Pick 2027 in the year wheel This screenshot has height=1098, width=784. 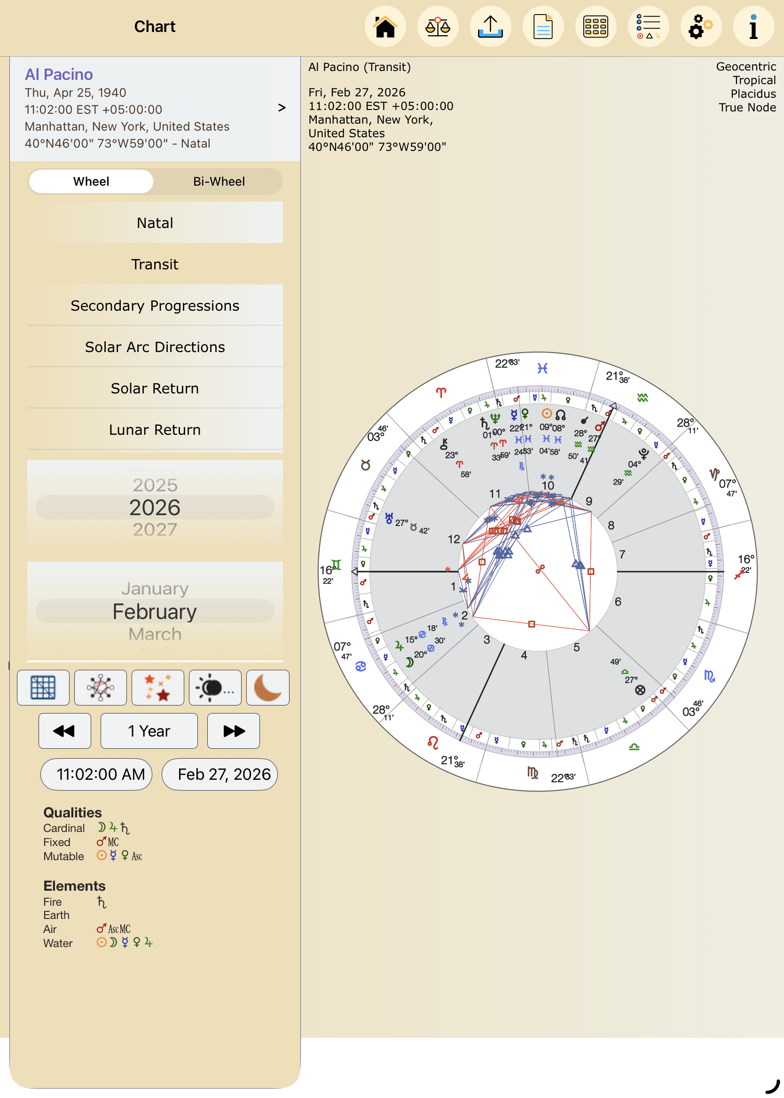155,530
